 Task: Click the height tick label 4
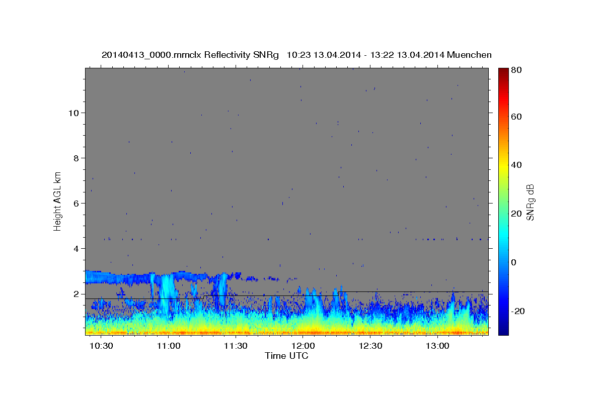pos(77,248)
